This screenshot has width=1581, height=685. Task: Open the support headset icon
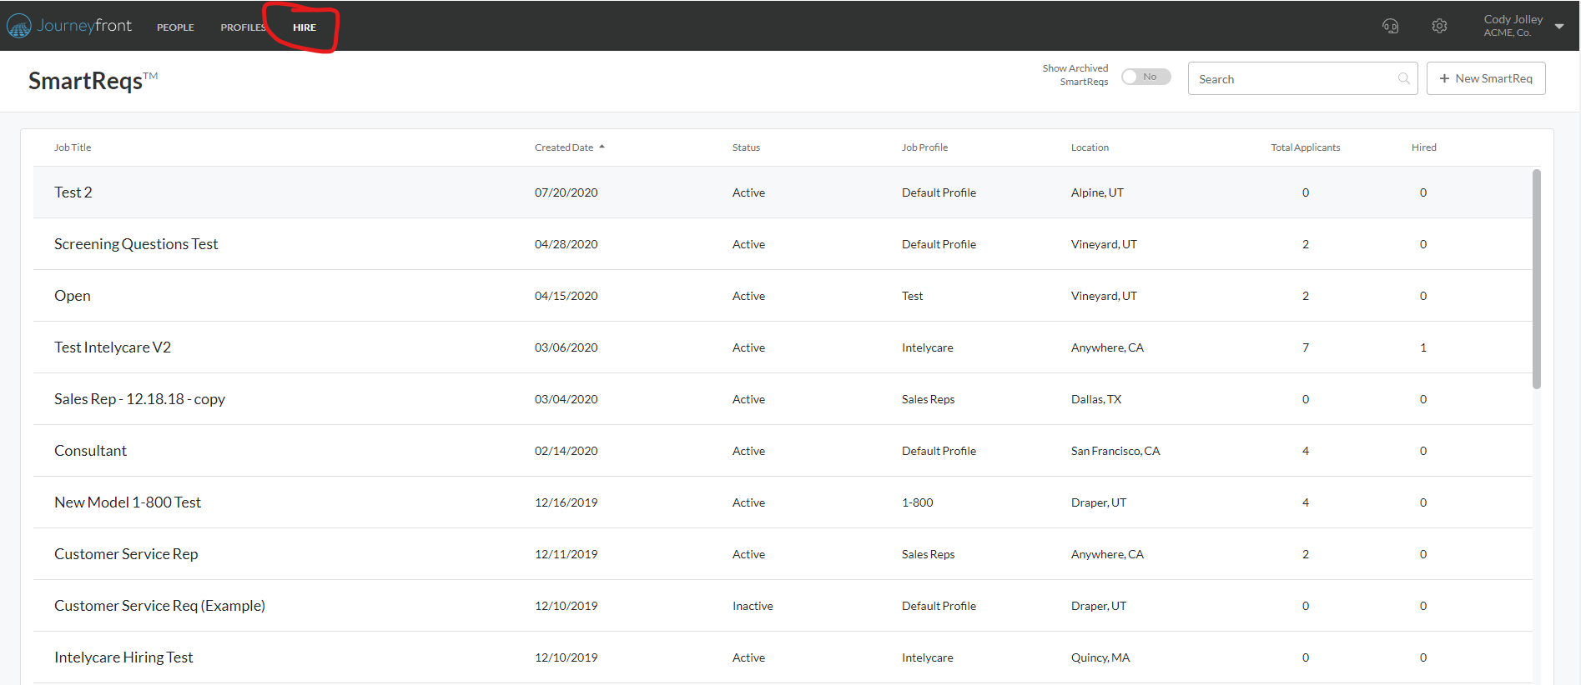coord(1390,26)
